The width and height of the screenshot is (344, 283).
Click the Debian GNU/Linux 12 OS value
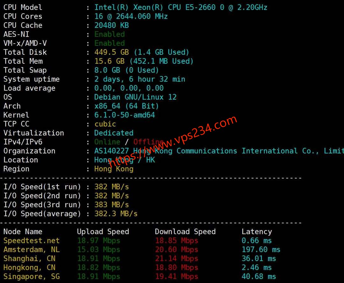pyautogui.click(x=135, y=97)
